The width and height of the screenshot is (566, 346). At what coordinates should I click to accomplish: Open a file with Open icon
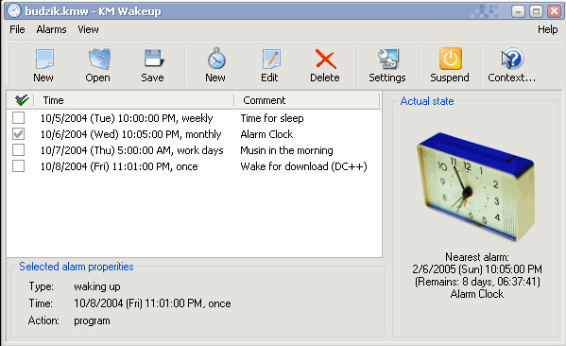coord(98,59)
